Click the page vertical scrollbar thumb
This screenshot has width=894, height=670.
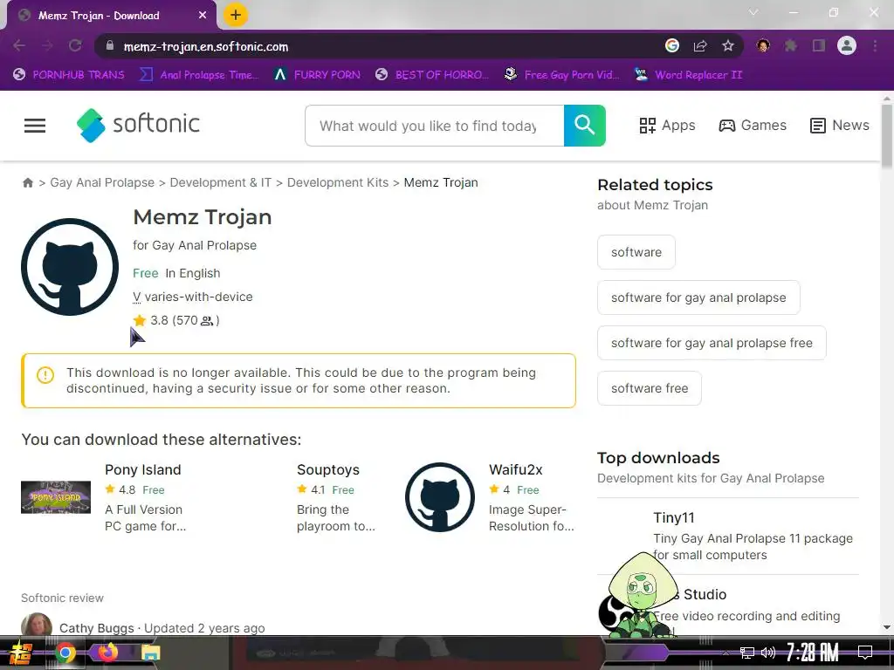point(887,135)
